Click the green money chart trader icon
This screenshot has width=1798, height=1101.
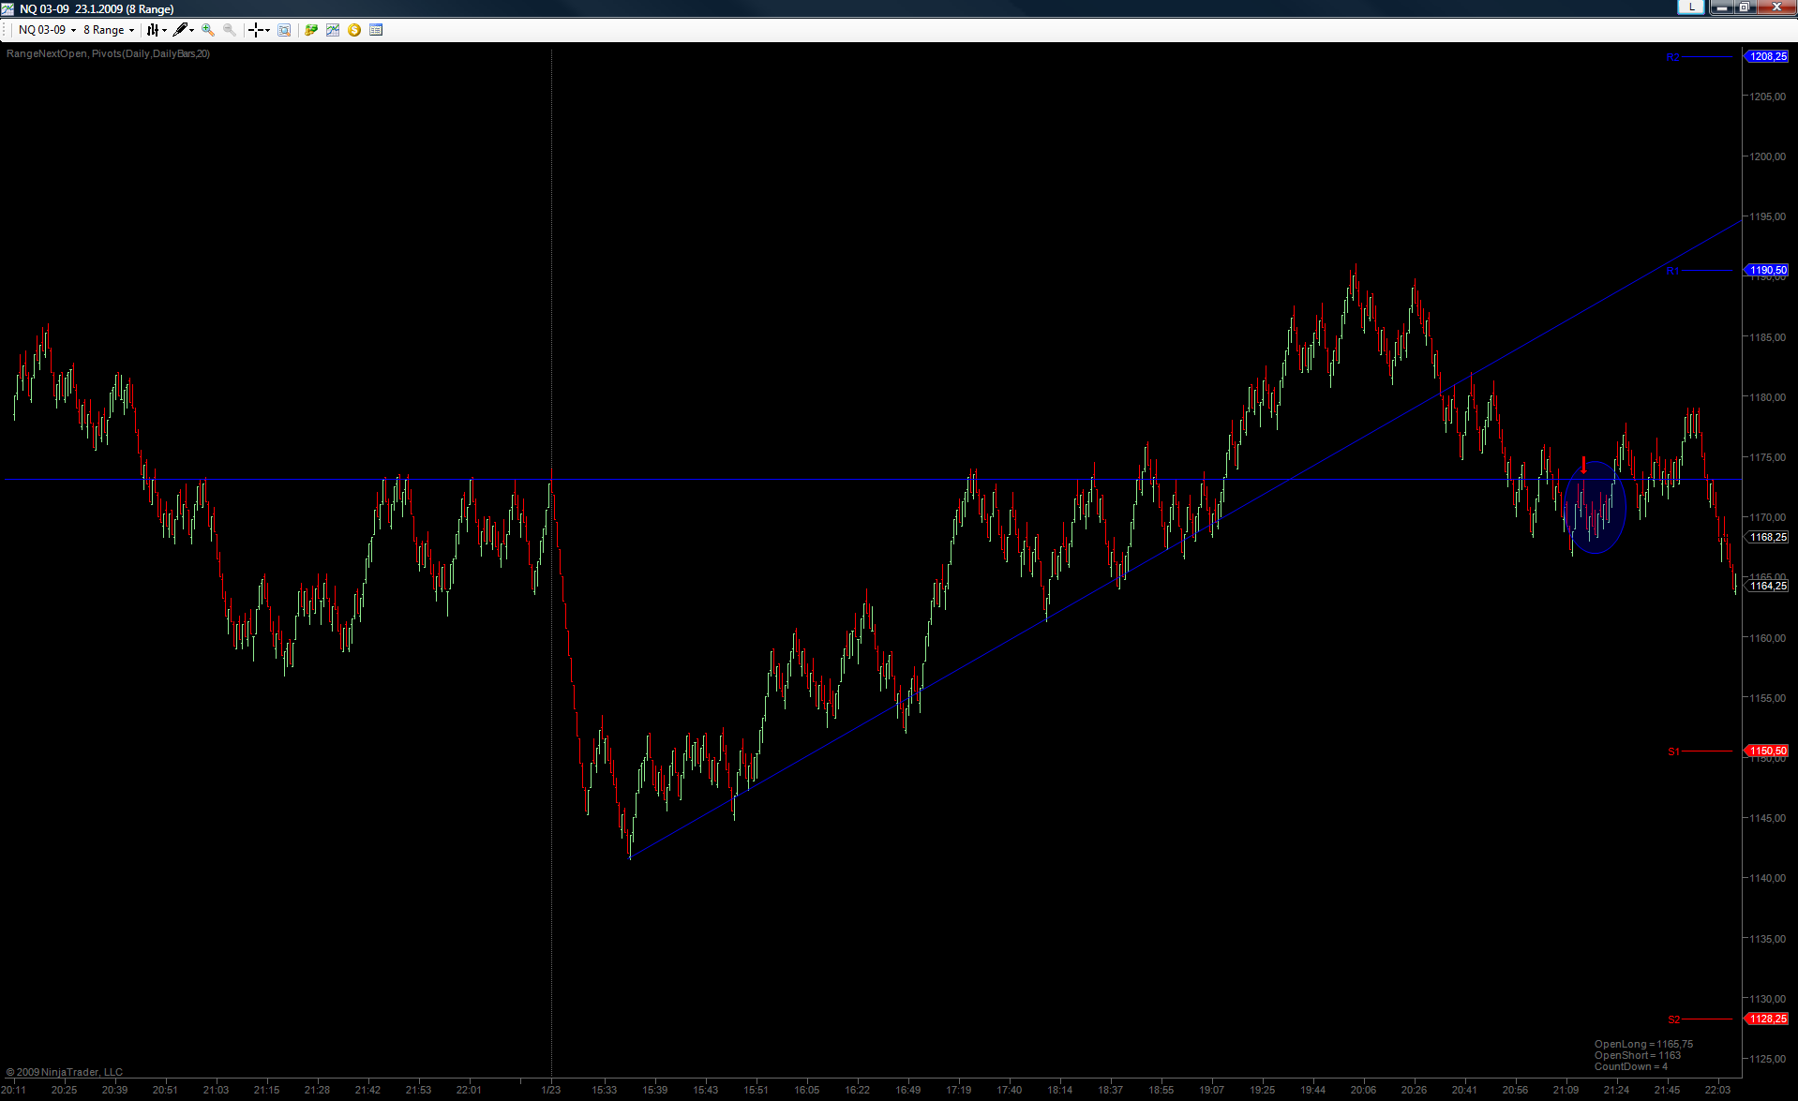coord(311,30)
